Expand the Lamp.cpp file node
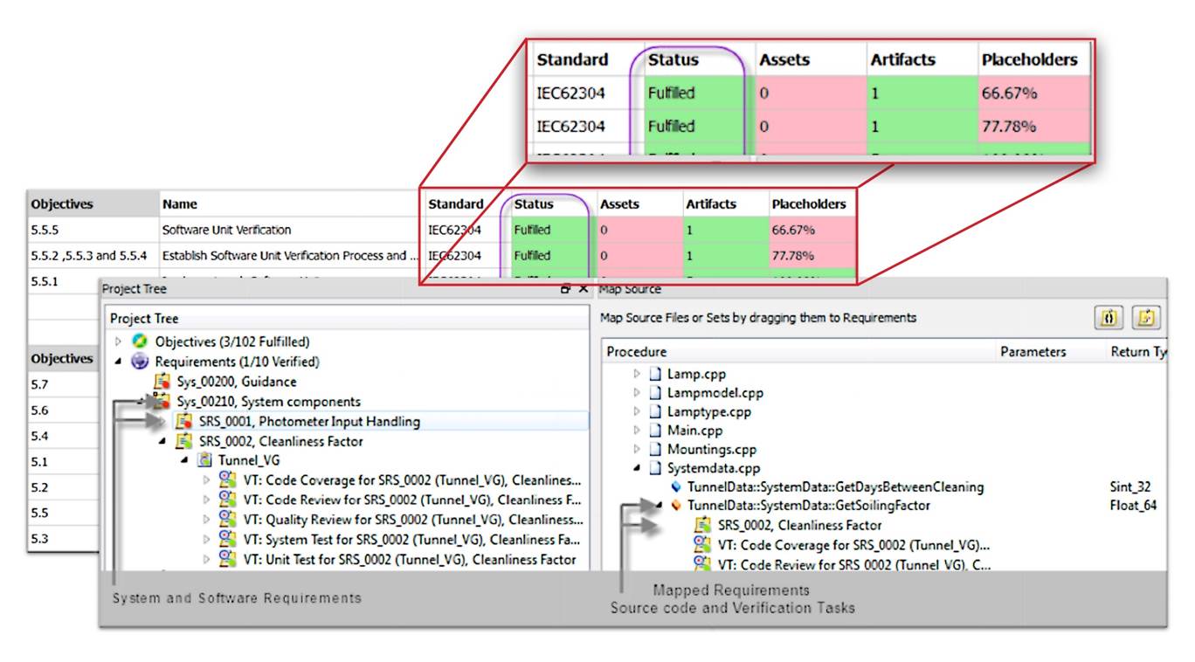 (x=637, y=374)
